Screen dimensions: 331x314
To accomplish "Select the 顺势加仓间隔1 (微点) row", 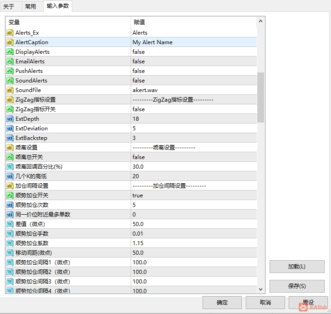I will [x=131, y=263].
